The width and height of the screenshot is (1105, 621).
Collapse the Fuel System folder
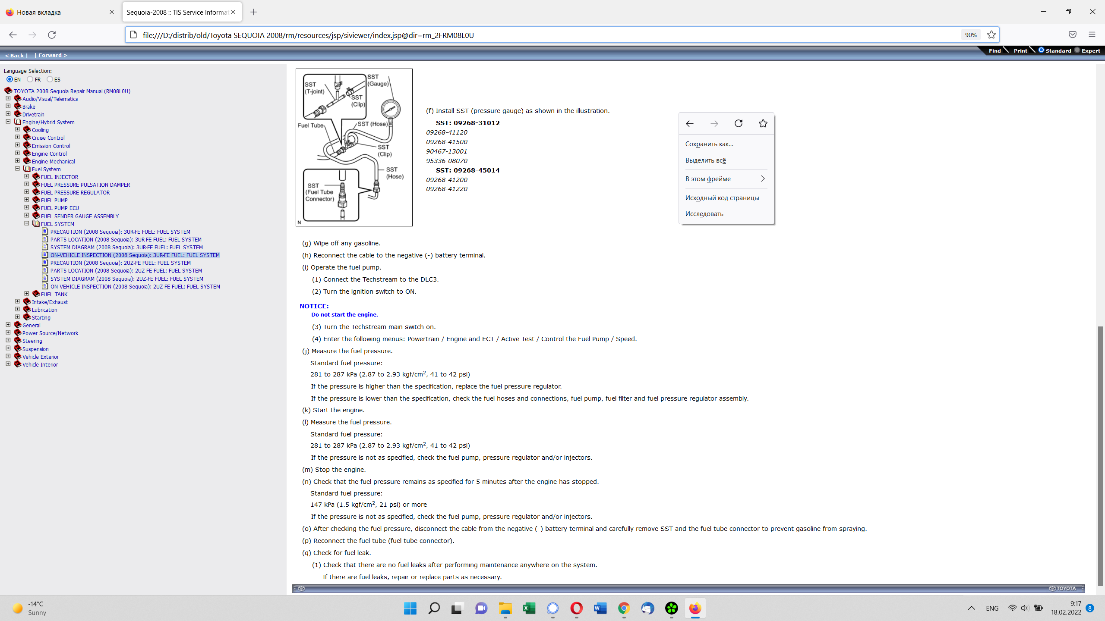point(17,169)
